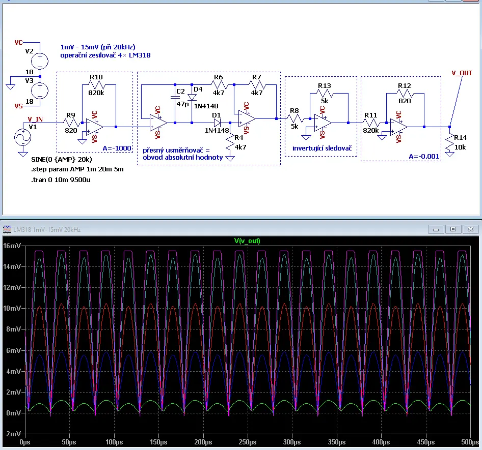Click the V(v_out) trace label
The height and width of the screenshot is (450, 482).
247,241
